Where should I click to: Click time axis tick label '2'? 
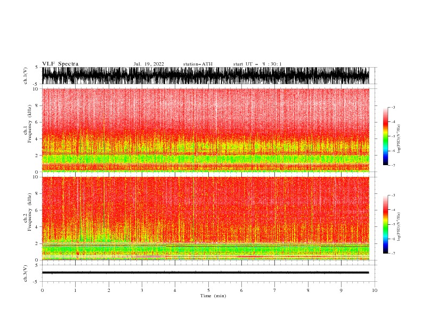pyautogui.click(x=109, y=290)
